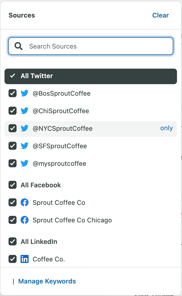Click the LinkedIn icon for Coffee Co.
The height and width of the screenshot is (296, 182).
tap(25, 259)
